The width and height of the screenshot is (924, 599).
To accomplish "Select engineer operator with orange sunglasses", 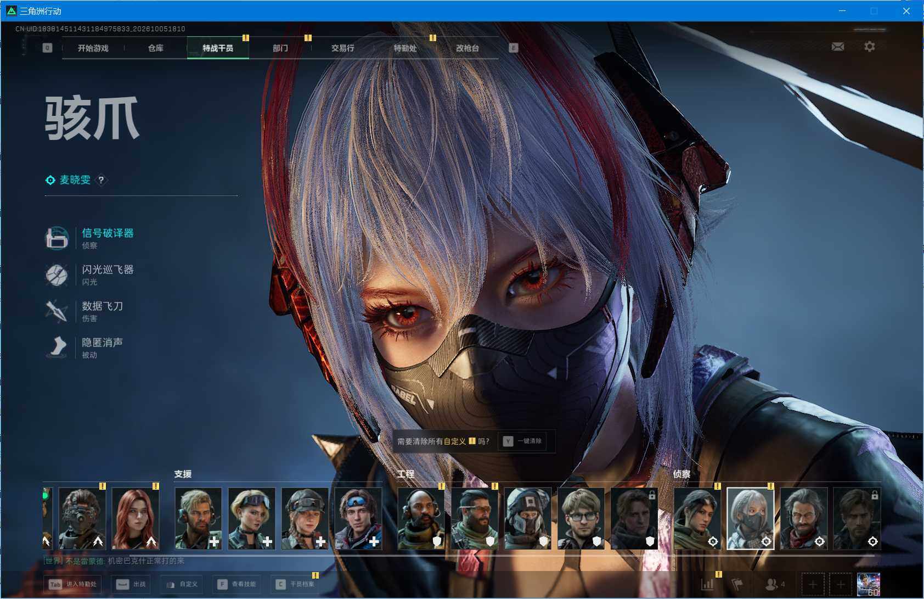I will 475,518.
